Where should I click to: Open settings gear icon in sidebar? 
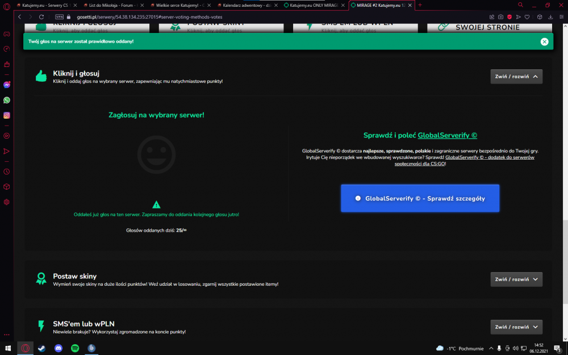pyautogui.click(x=6, y=202)
